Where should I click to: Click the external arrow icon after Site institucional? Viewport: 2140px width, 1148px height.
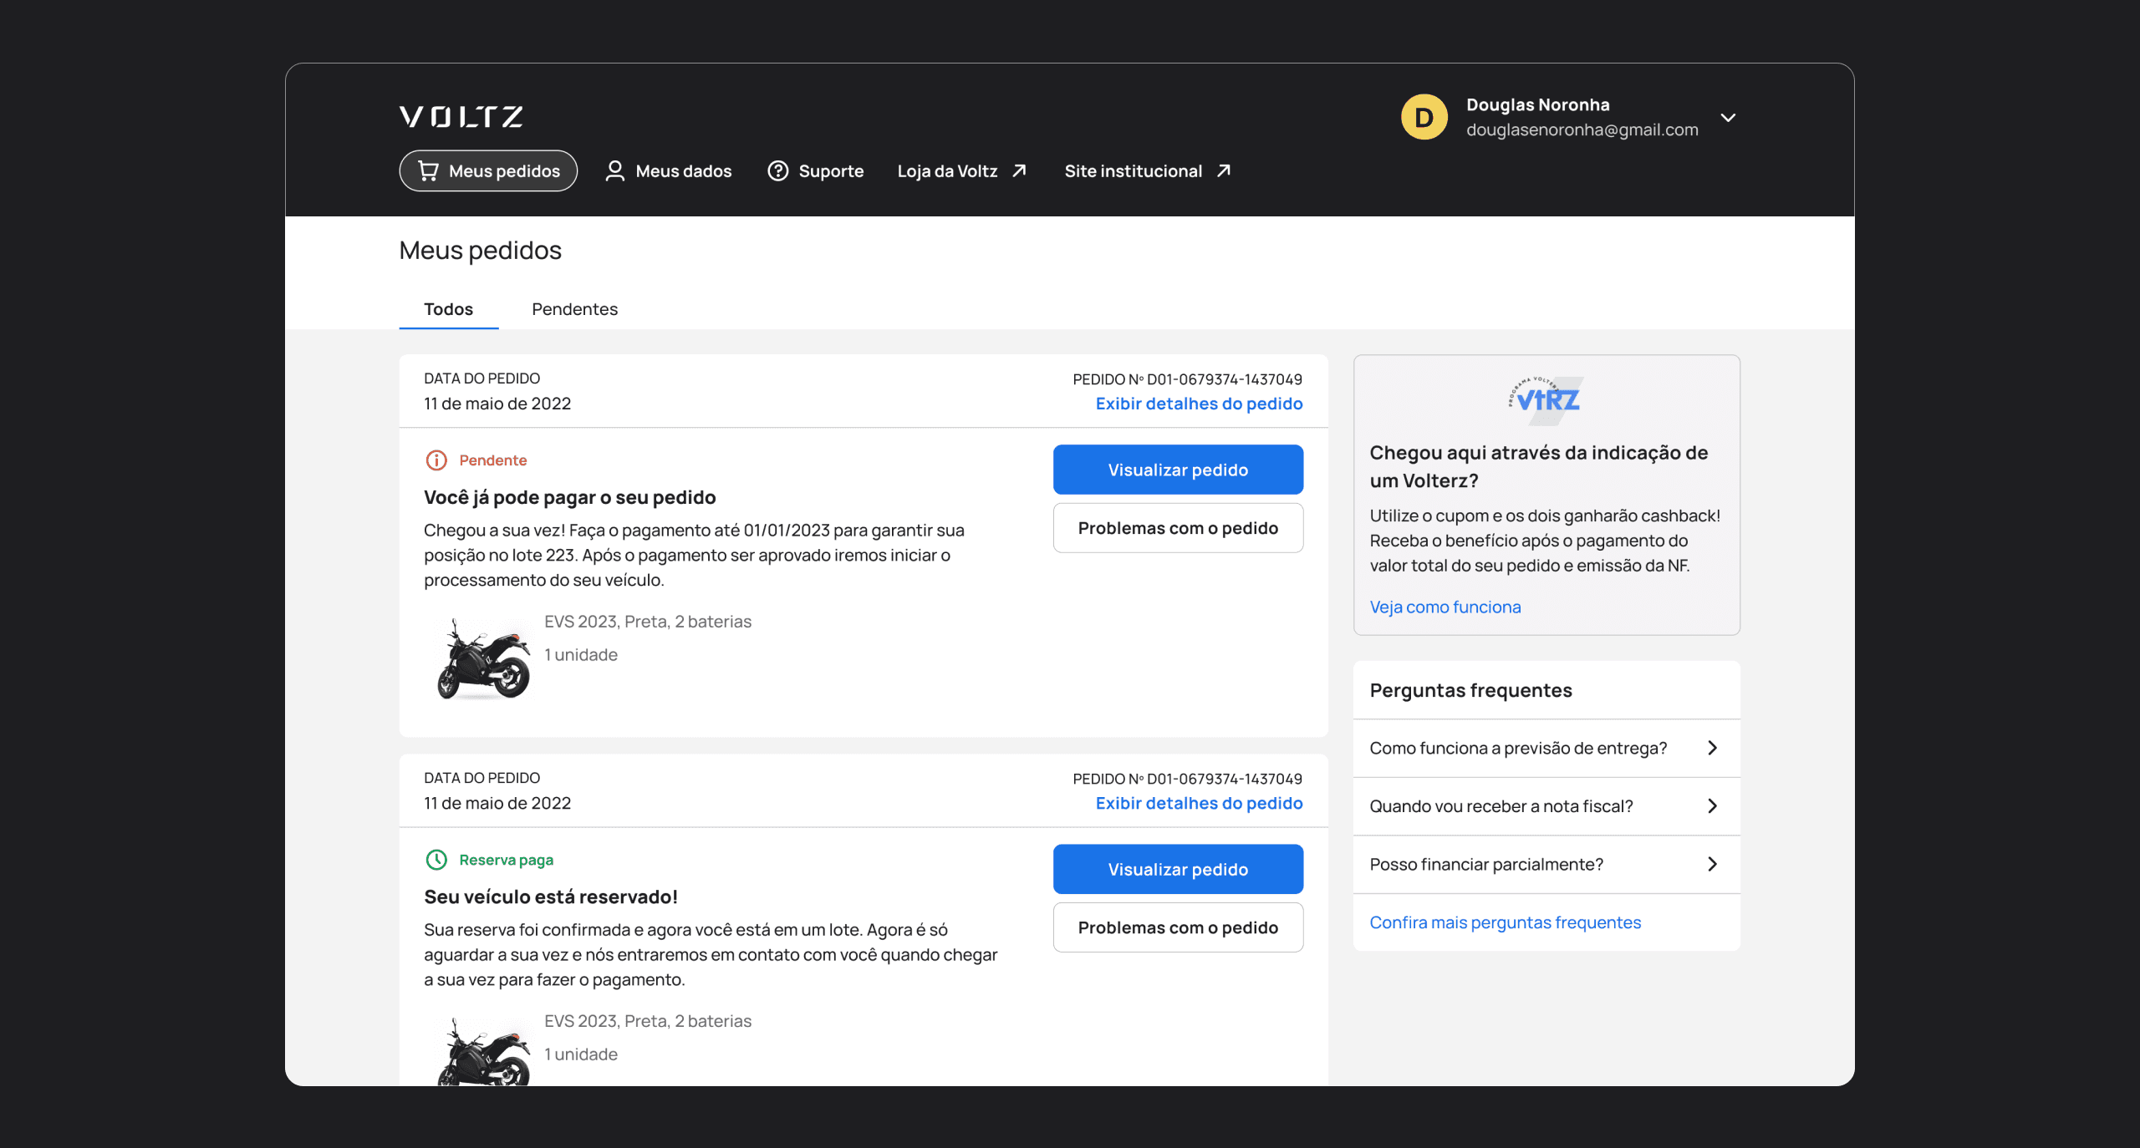click(x=1224, y=171)
